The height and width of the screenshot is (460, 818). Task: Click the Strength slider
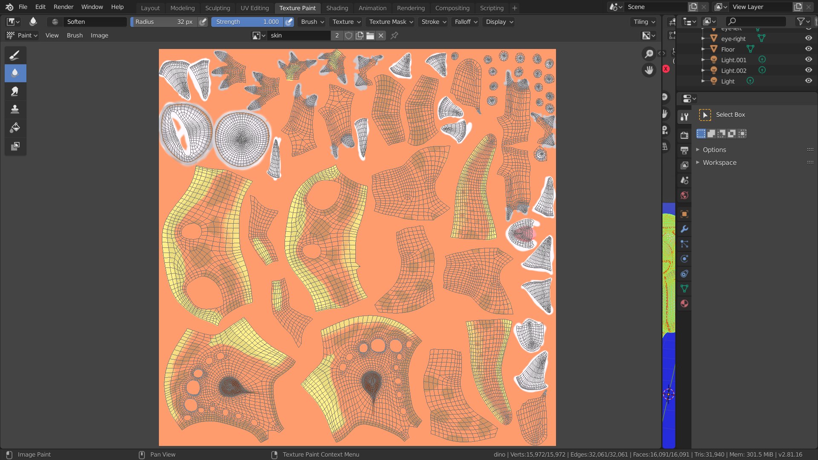coord(247,22)
